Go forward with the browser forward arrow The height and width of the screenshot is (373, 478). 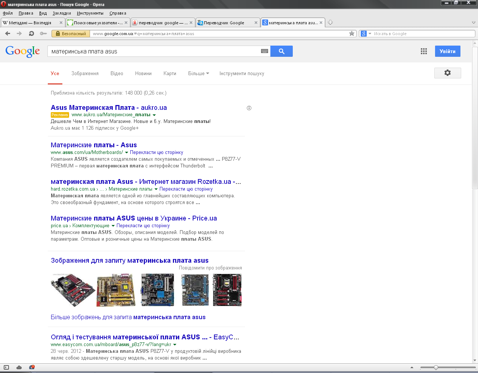pyautogui.click(x=19, y=34)
